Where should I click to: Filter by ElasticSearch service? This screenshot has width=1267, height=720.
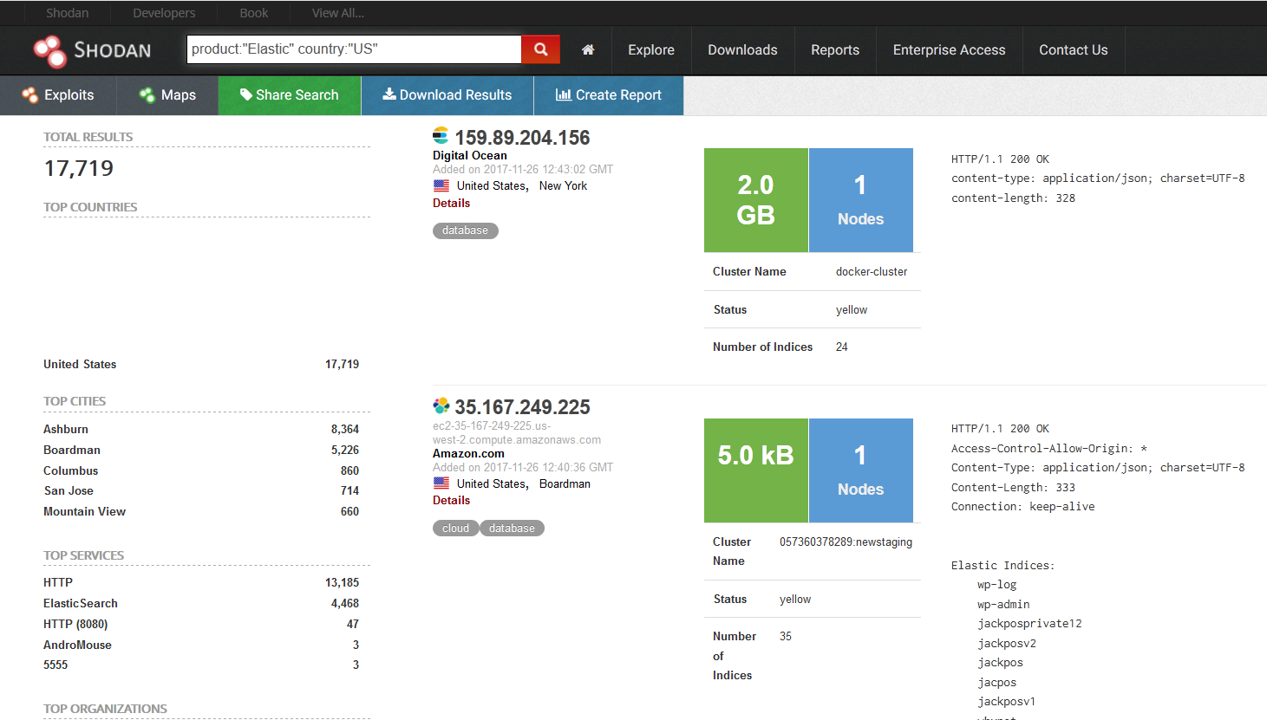pyautogui.click(x=81, y=603)
